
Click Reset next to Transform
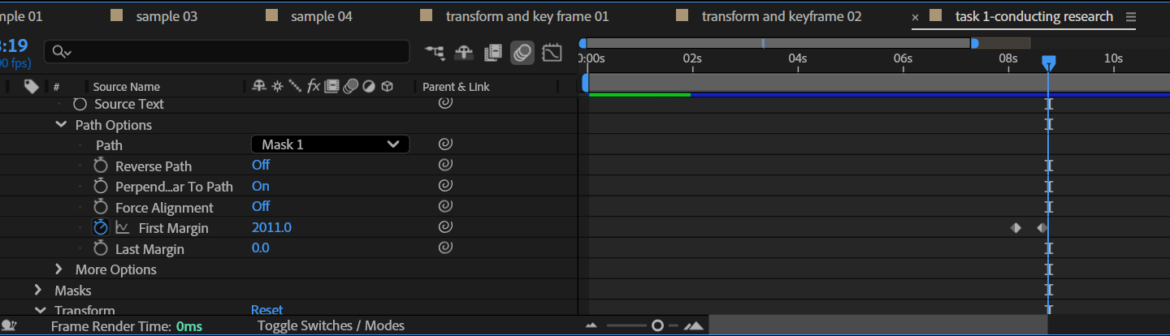[266, 310]
